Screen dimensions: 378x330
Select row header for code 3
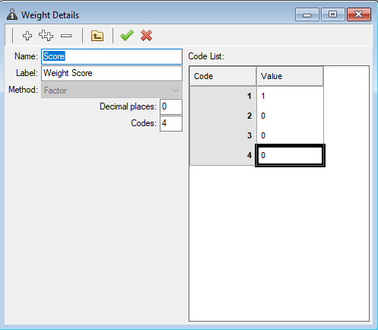(223, 135)
